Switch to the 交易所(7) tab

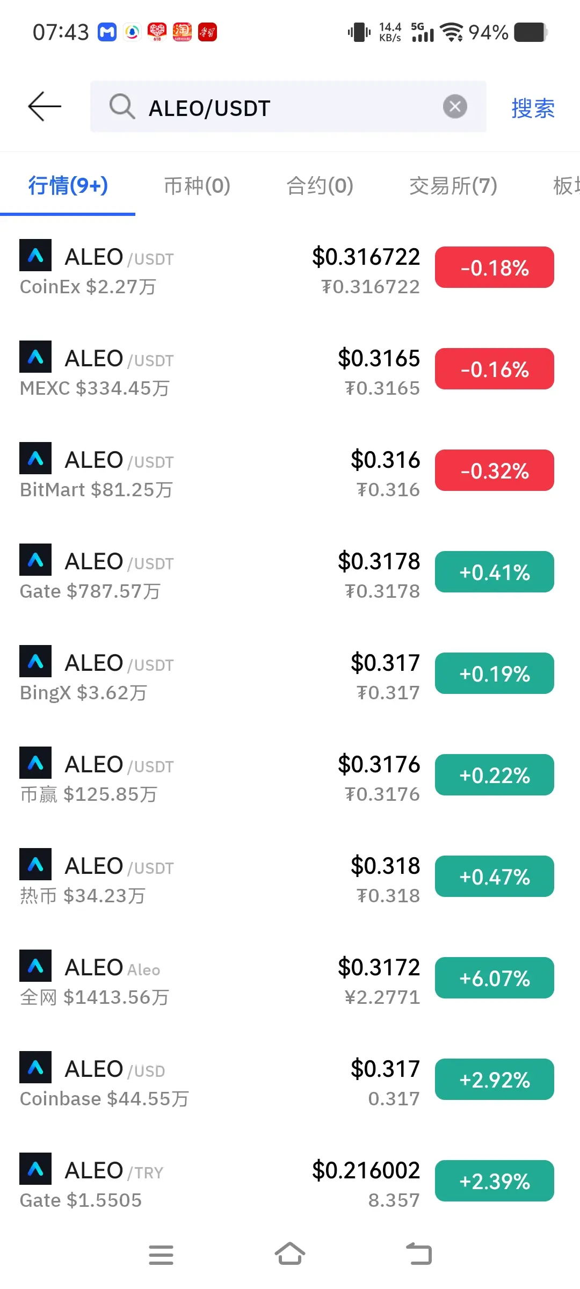pyautogui.click(x=453, y=186)
